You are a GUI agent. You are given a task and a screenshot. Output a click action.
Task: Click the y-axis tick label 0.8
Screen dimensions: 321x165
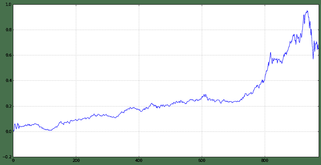8,30
